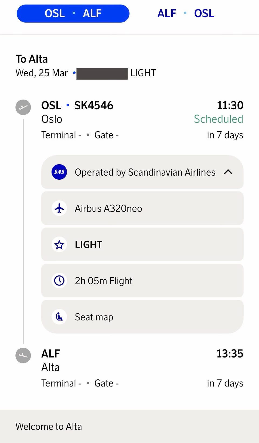Tap the airplane icon beside Airbus A320neo
This screenshot has height=443, width=259.
(x=59, y=208)
